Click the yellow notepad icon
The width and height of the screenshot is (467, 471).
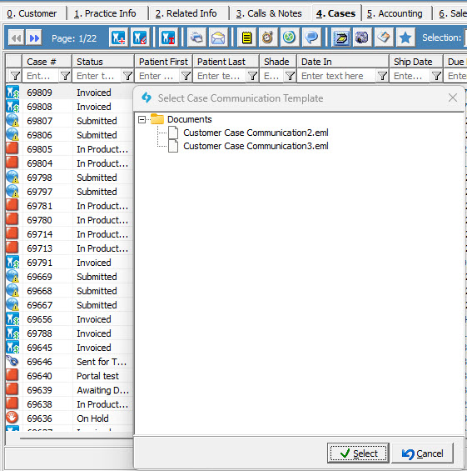pyautogui.click(x=246, y=38)
